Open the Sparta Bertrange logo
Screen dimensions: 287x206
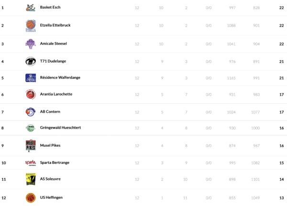pyautogui.click(x=31, y=163)
